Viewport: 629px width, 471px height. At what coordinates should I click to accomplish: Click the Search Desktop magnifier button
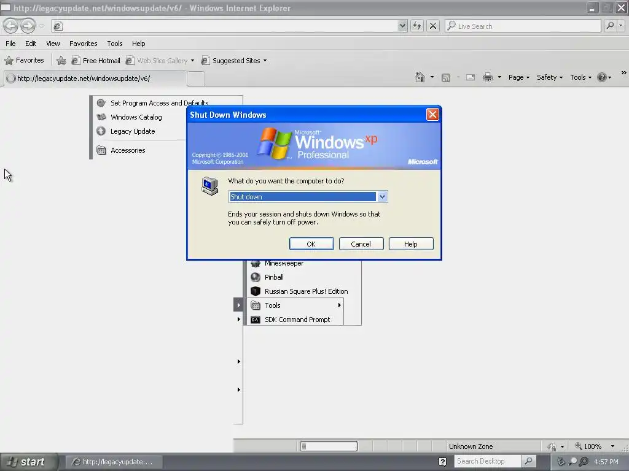pyautogui.click(x=529, y=461)
